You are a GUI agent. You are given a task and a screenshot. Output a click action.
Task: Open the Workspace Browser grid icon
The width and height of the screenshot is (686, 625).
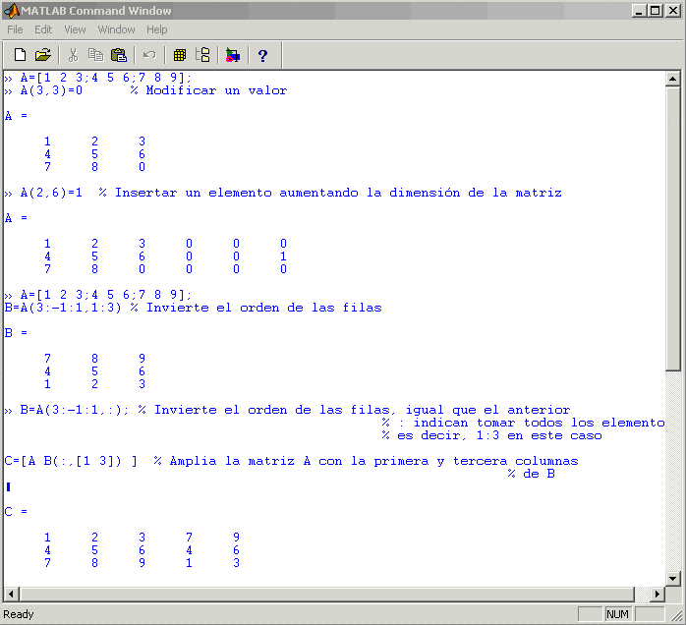[180, 55]
